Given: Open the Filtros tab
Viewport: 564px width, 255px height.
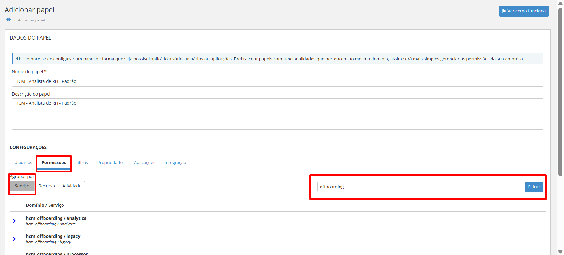Looking at the screenshot, I should click(x=82, y=163).
